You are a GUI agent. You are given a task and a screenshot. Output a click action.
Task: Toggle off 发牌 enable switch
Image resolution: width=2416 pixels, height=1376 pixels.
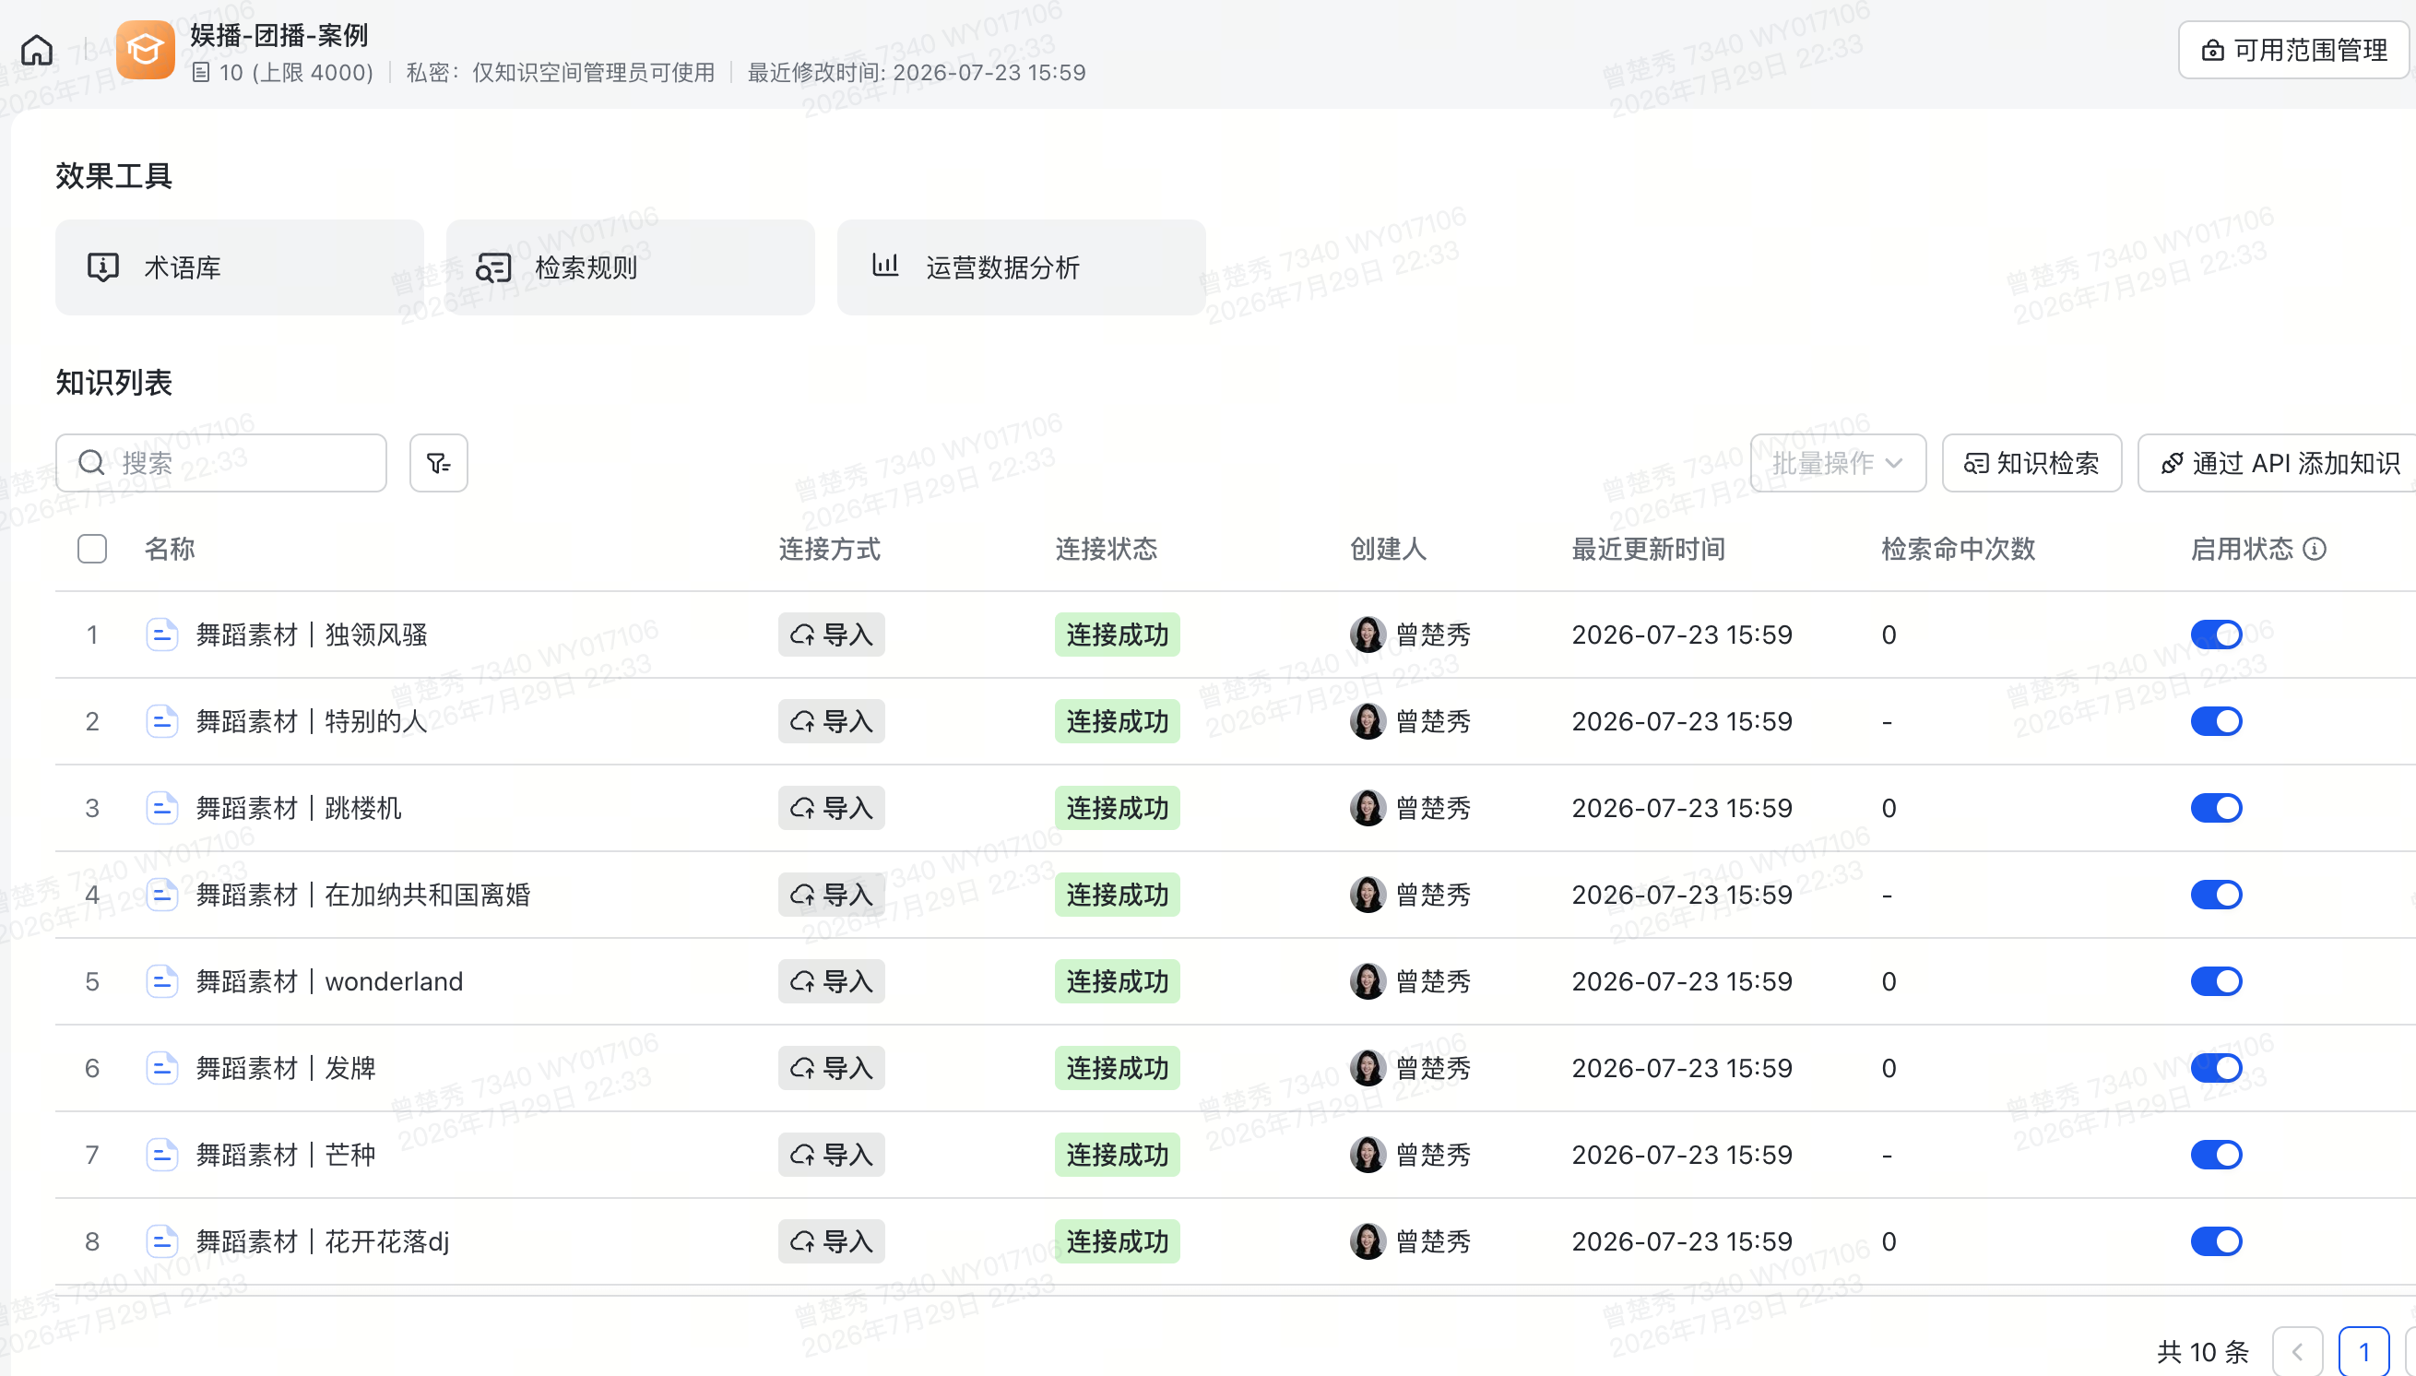point(2217,1068)
